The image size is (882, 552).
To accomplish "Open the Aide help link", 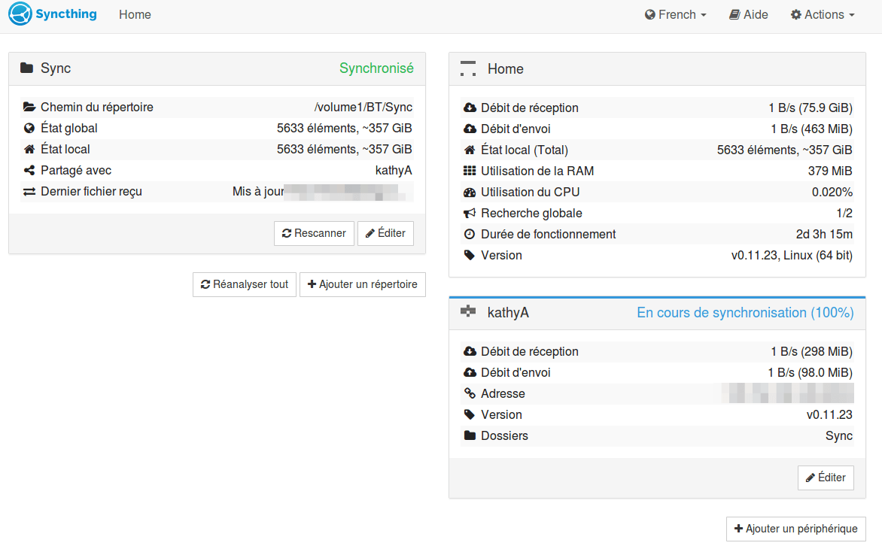I will point(749,14).
